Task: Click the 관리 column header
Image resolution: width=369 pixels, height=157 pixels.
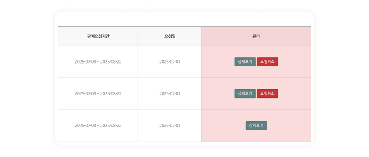Action: click(x=256, y=36)
